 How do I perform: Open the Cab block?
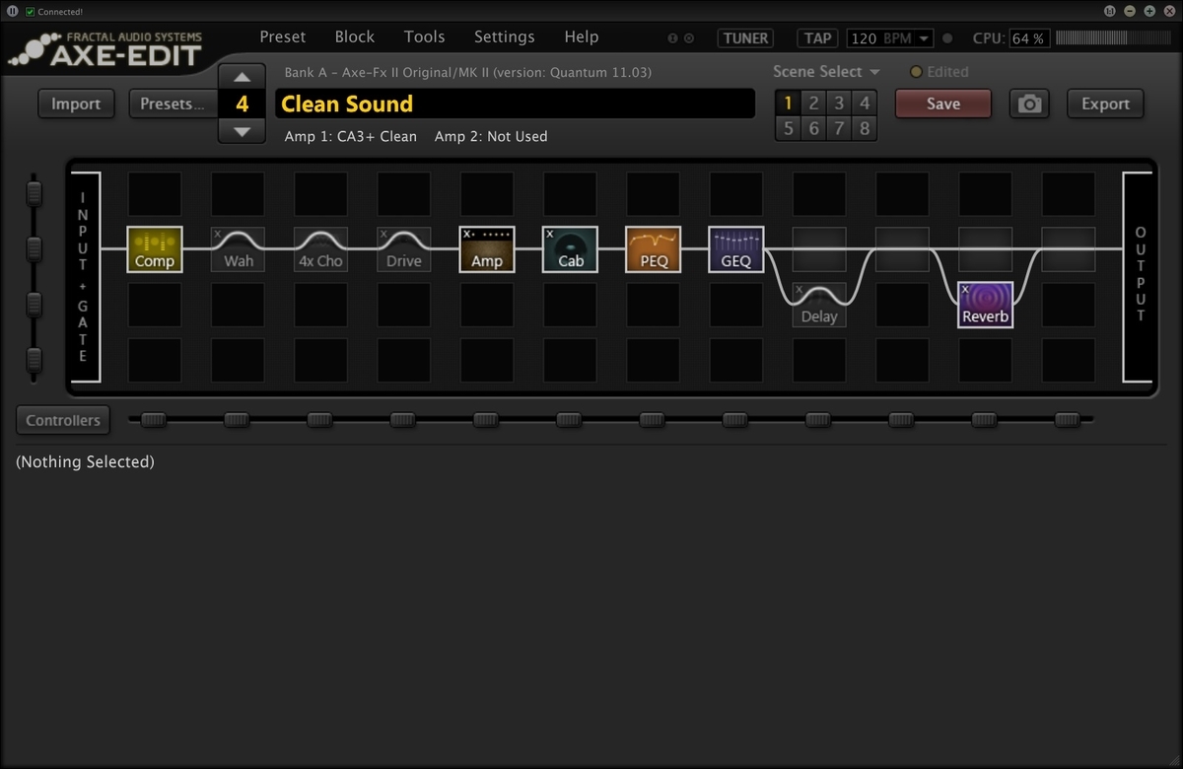pyautogui.click(x=570, y=249)
